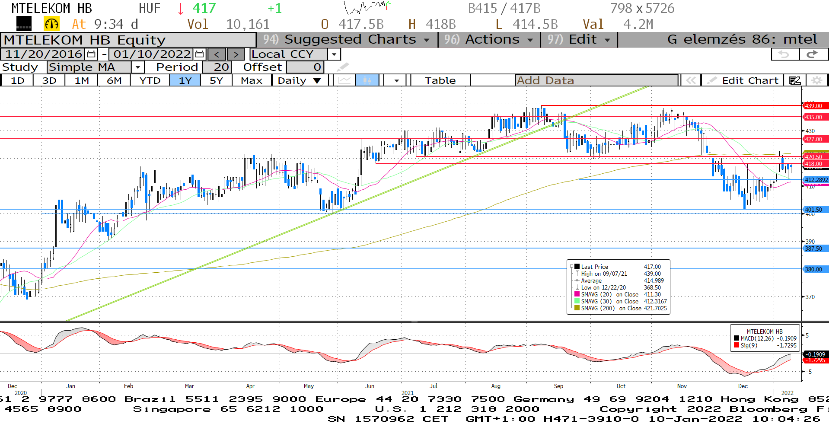Click the 401.50 support level label
The height and width of the screenshot is (443, 829).
(815, 210)
